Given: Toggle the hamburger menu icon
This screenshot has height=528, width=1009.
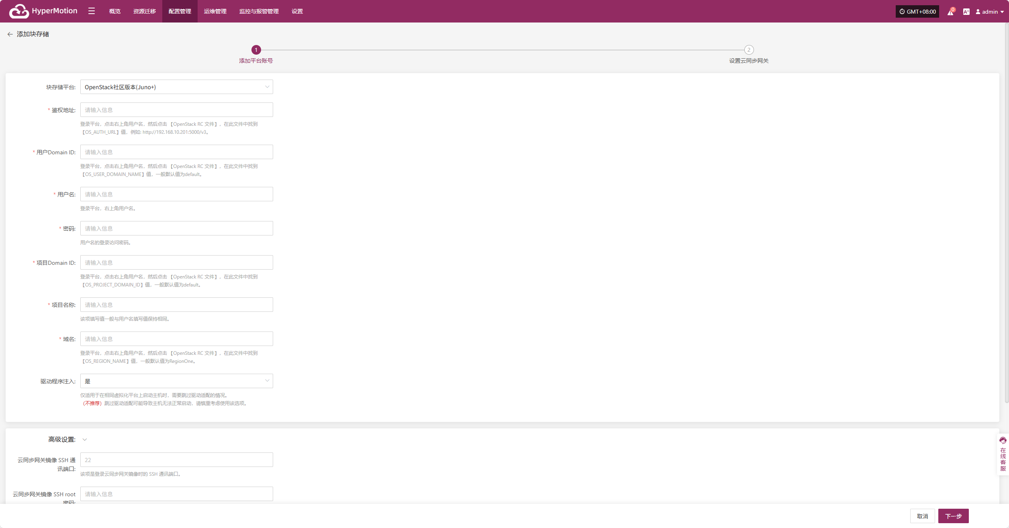Looking at the screenshot, I should point(92,11).
